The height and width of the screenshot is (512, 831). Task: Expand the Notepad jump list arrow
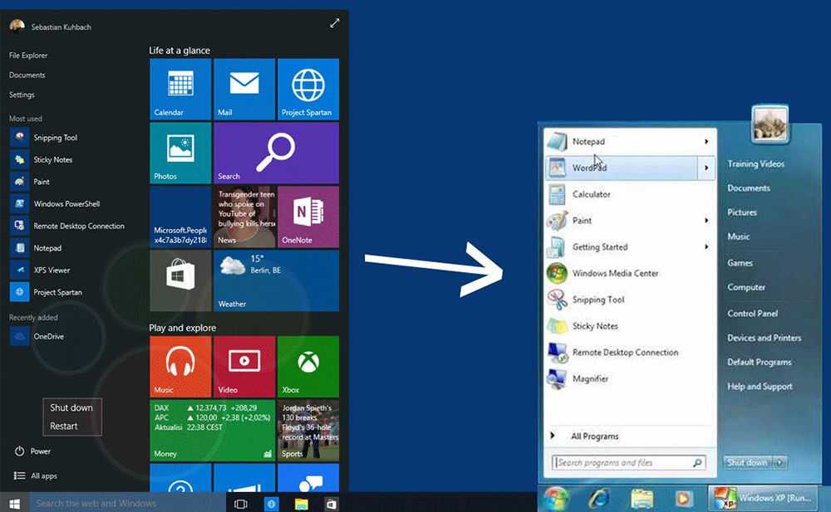[706, 142]
